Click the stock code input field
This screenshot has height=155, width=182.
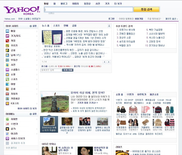pyautogui.click(x=51, y=70)
